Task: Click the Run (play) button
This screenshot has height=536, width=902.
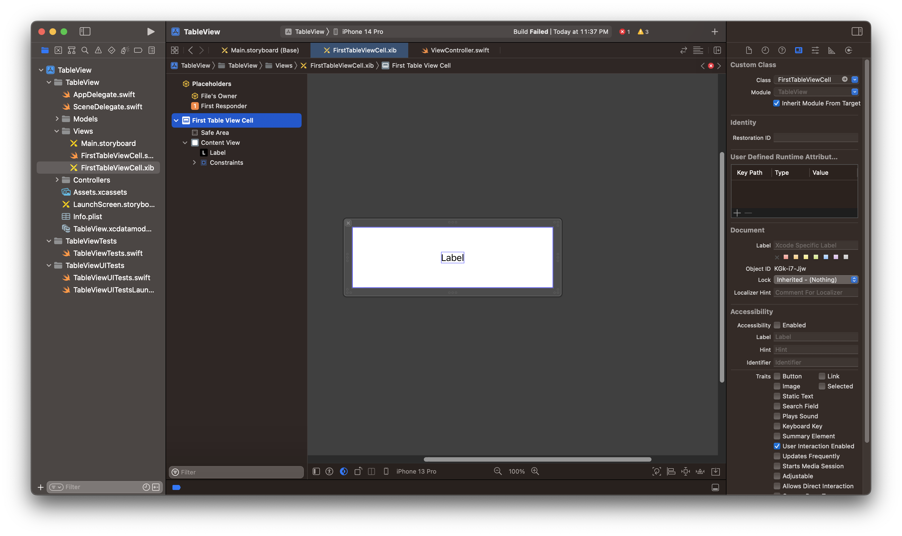Action: (151, 32)
